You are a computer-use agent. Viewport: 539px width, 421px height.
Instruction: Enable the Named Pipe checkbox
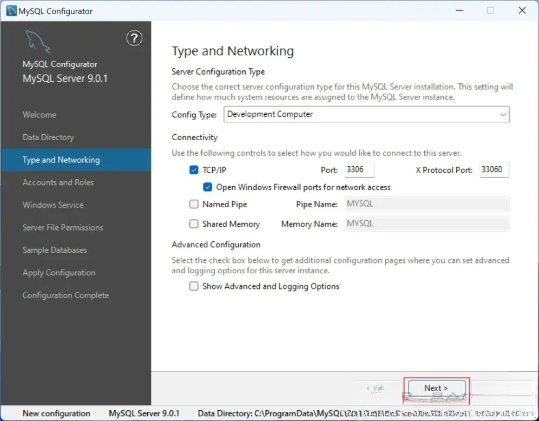click(194, 204)
